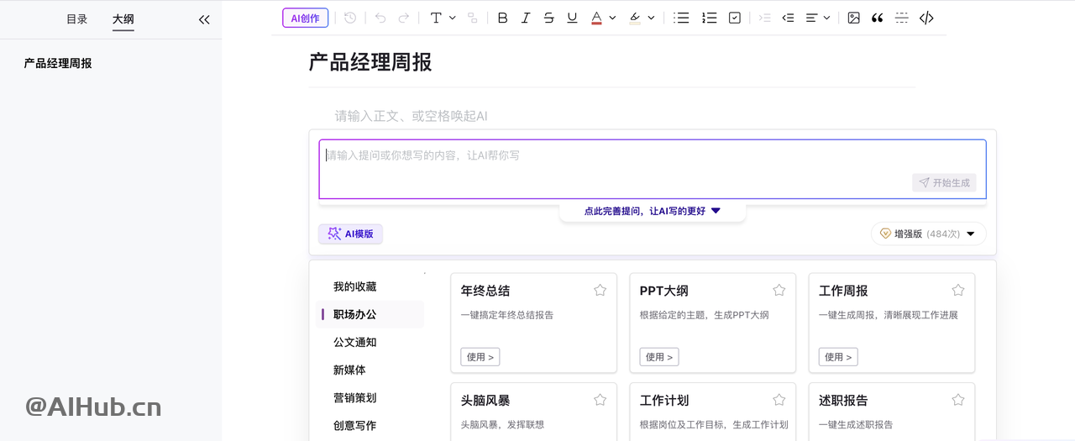Expand 点此完善提问 prompt options
Screen dimensions: 1075x441
652,211
